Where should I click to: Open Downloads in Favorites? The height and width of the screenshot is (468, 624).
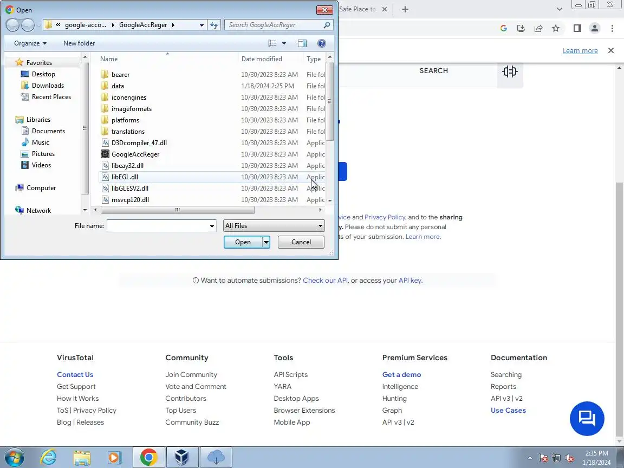(48, 85)
